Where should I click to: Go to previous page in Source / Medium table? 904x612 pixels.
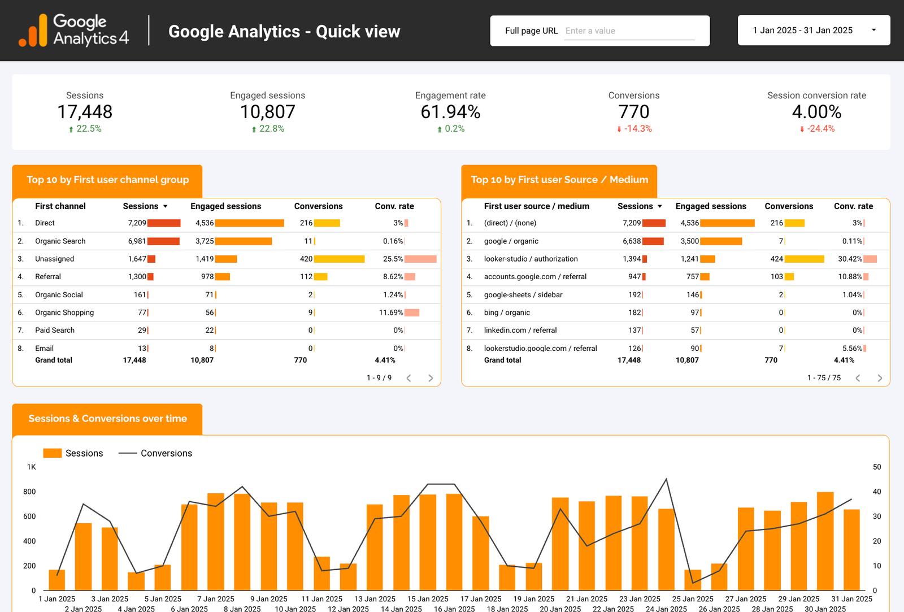click(x=858, y=378)
